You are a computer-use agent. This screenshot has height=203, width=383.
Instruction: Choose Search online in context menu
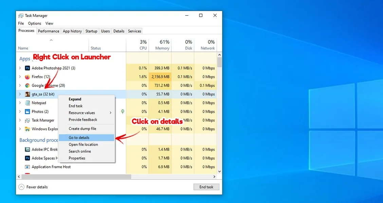tap(87, 151)
